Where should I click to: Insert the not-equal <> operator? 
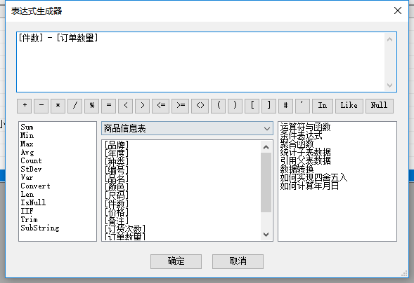click(x=200, y=106)
